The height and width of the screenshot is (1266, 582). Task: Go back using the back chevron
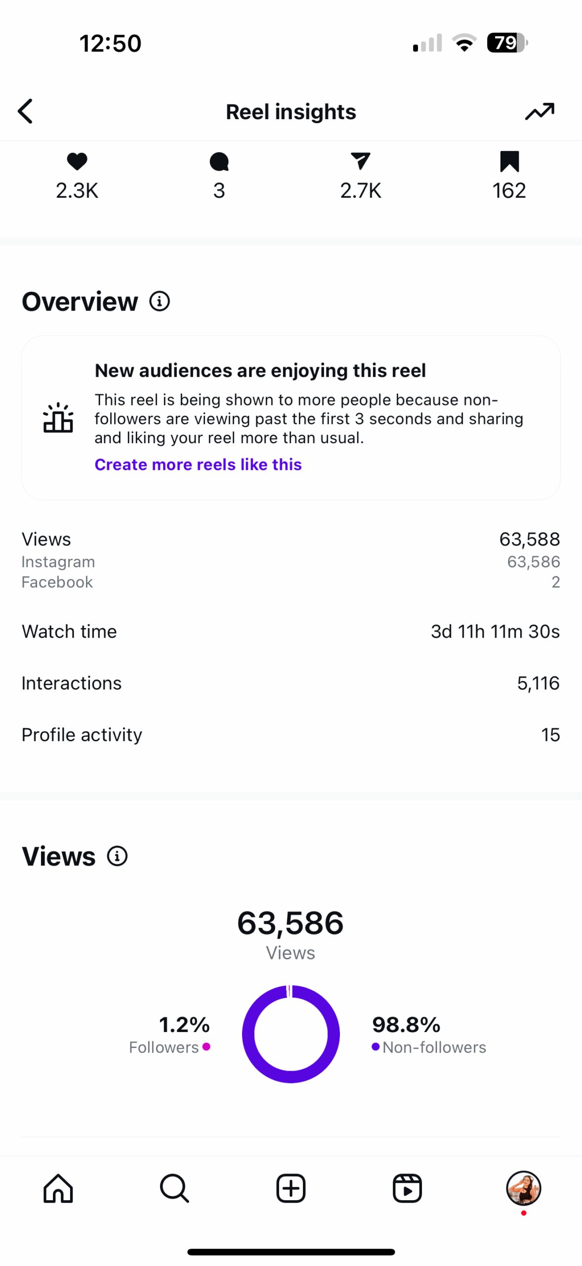(26, 111)
